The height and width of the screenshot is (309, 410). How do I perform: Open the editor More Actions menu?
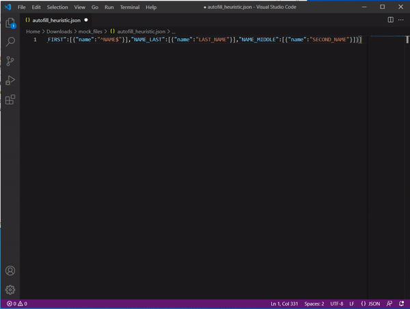400,20
